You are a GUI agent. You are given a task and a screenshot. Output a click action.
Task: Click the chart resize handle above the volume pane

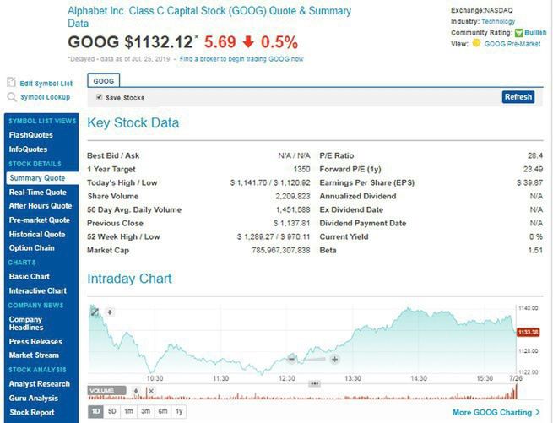pos(314,382)
